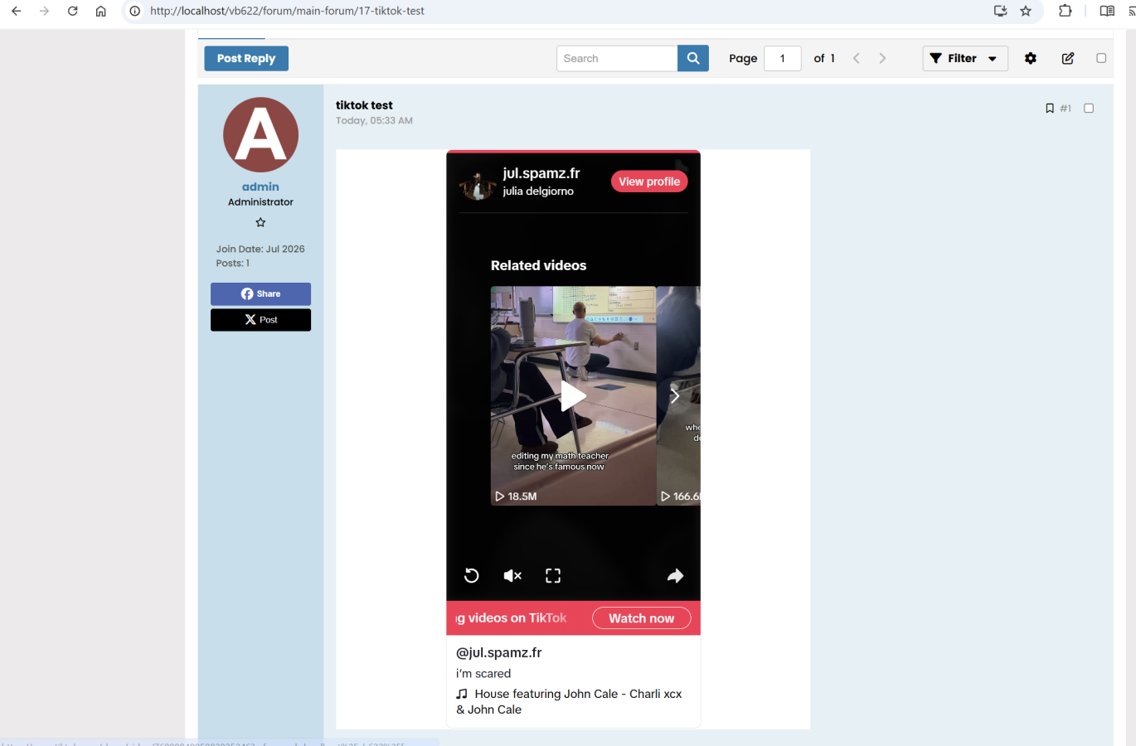Click the browser forward arrow
Screen dimensions: 1136x746
click(x=45, y=11)
